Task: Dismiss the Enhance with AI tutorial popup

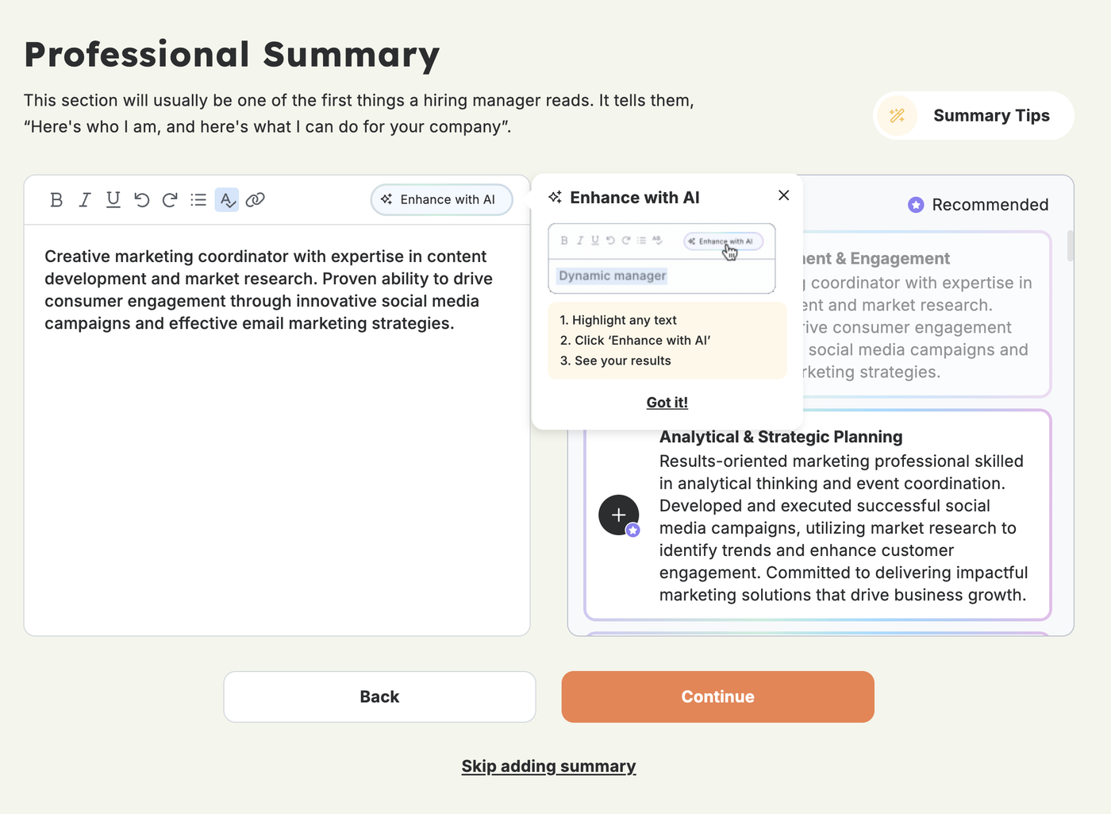Action: [783, 195]
